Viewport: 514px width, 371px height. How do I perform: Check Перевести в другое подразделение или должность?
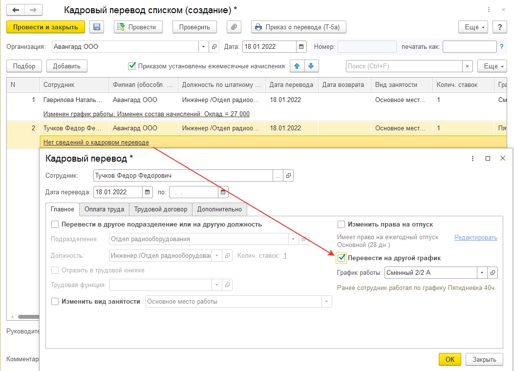(55, 225)
